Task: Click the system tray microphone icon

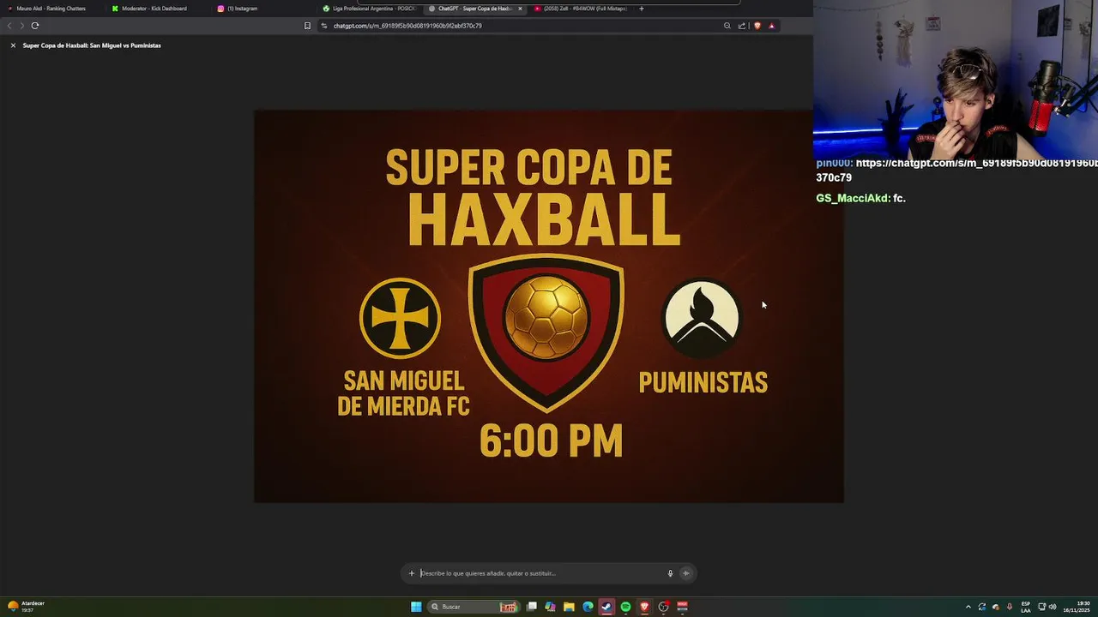Action: [1009, 607]
